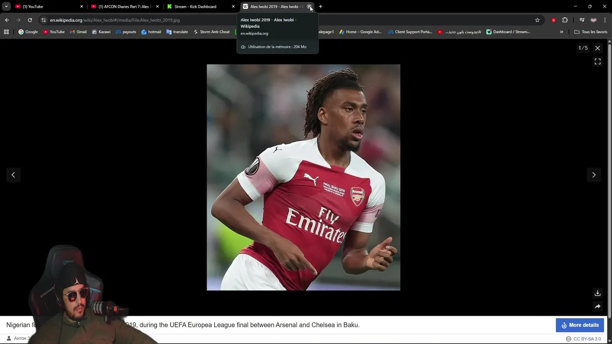Close the Alex Iwobi Wikipedia tab

click(309, 7)
